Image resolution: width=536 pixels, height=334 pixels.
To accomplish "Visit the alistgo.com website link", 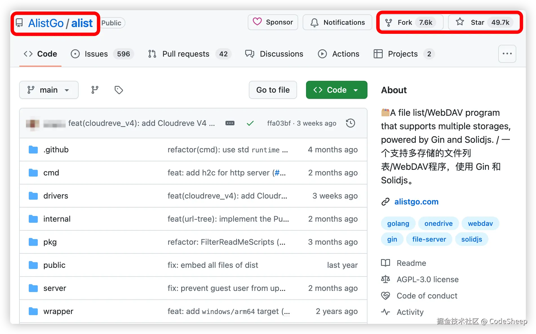I will [416, 202].
